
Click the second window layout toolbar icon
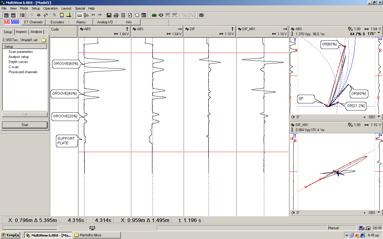point(13,15)
